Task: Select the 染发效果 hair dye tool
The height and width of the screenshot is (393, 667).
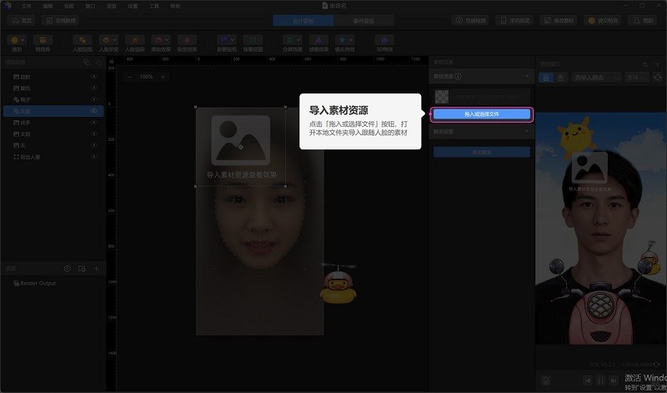Action: tap(187, 43)
